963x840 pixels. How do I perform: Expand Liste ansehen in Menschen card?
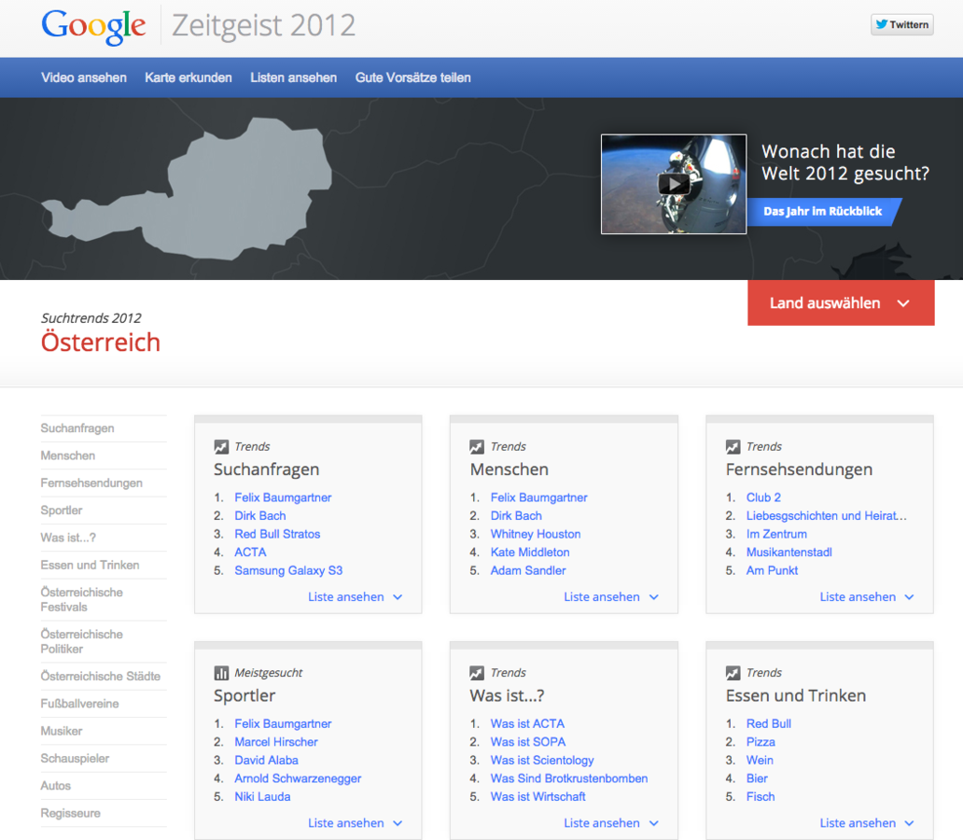point(611,596)
